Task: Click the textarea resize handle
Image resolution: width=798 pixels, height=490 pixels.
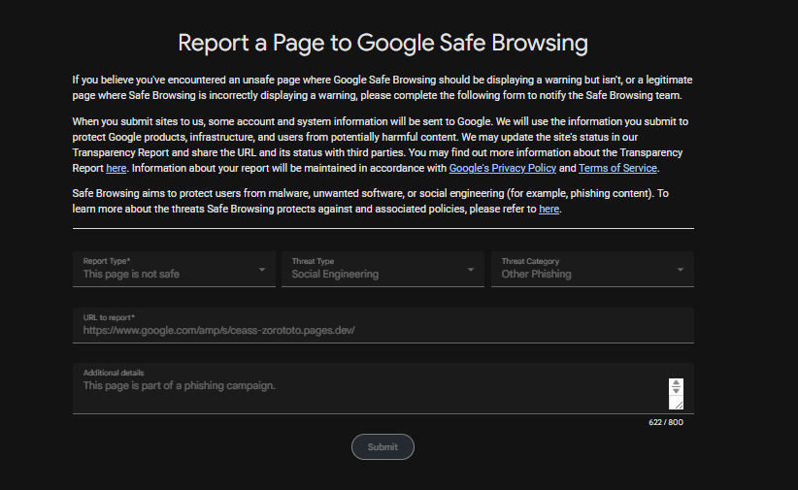Action: point(679,405)
